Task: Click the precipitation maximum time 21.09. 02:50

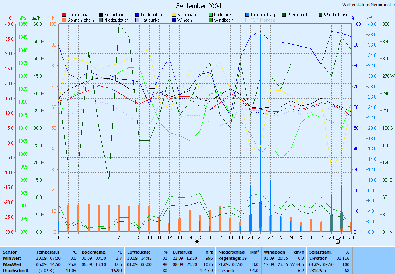Action: coord(231,264)
